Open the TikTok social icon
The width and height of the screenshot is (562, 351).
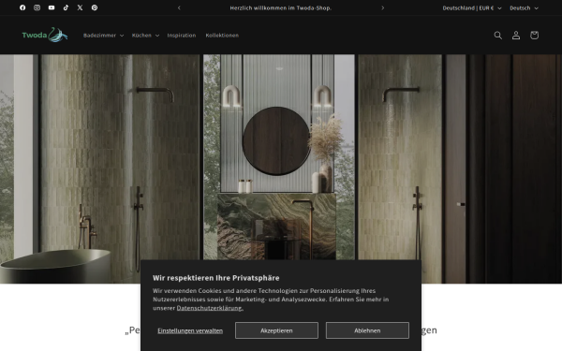click(66, 7)
